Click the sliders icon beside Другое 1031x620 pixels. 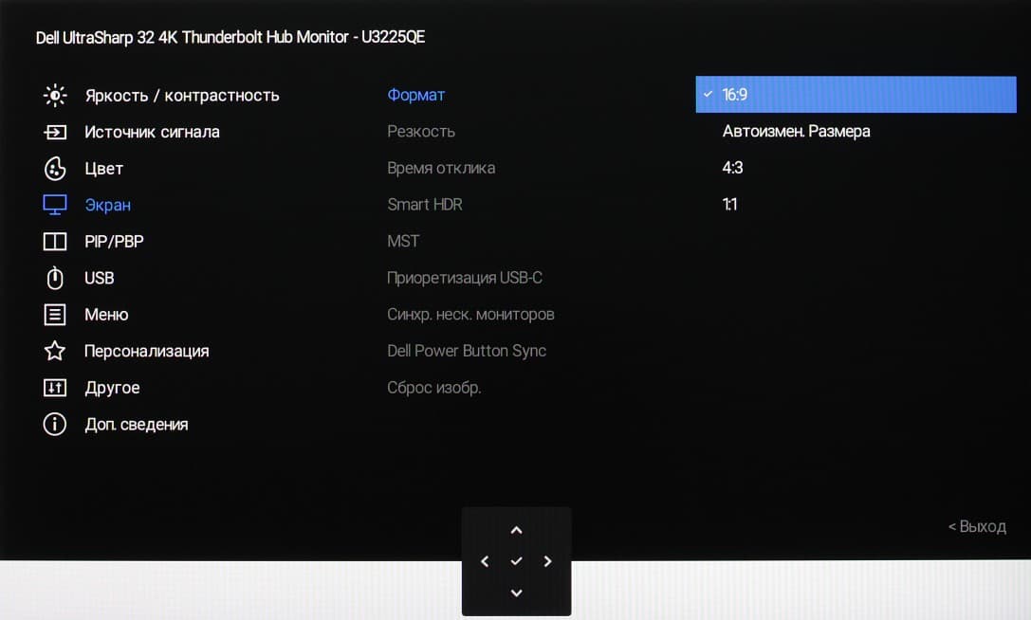pos(55,388)
